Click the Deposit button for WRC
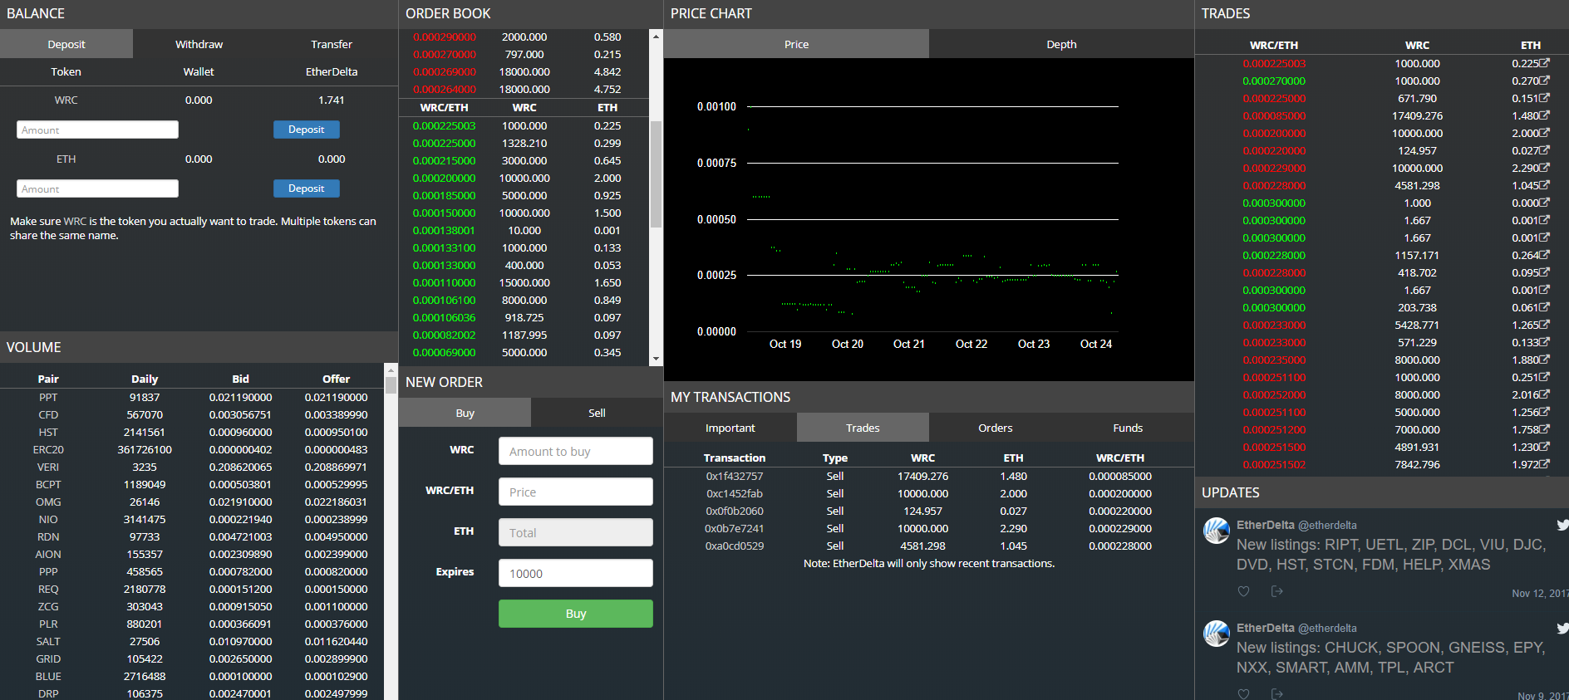This screenshot has height=700, width=1569. click(x=307, y=130)
